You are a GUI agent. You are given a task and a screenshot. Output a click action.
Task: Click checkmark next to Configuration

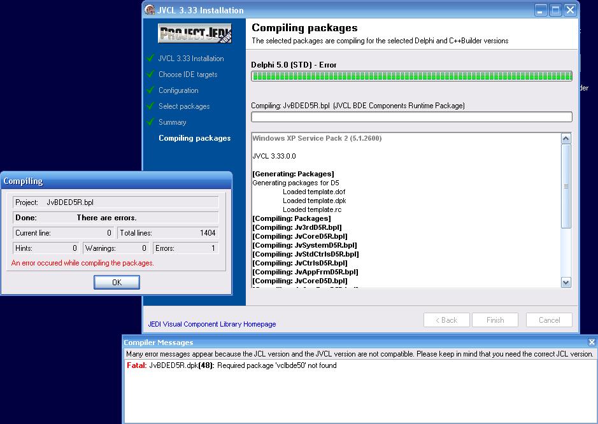click(151, 90)
